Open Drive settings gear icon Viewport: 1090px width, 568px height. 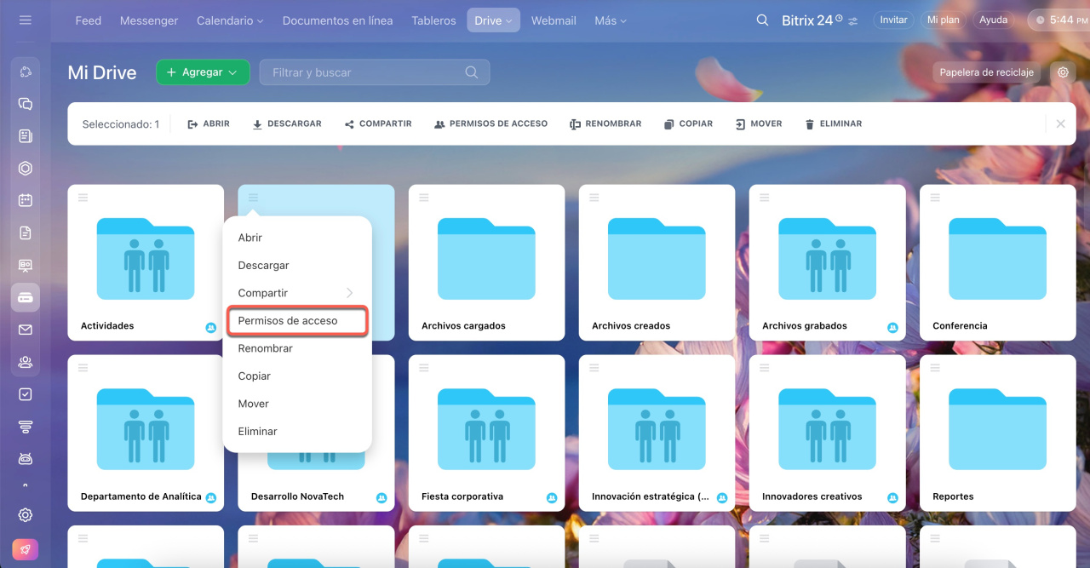pyautogui.click(x=1063, y=72)
